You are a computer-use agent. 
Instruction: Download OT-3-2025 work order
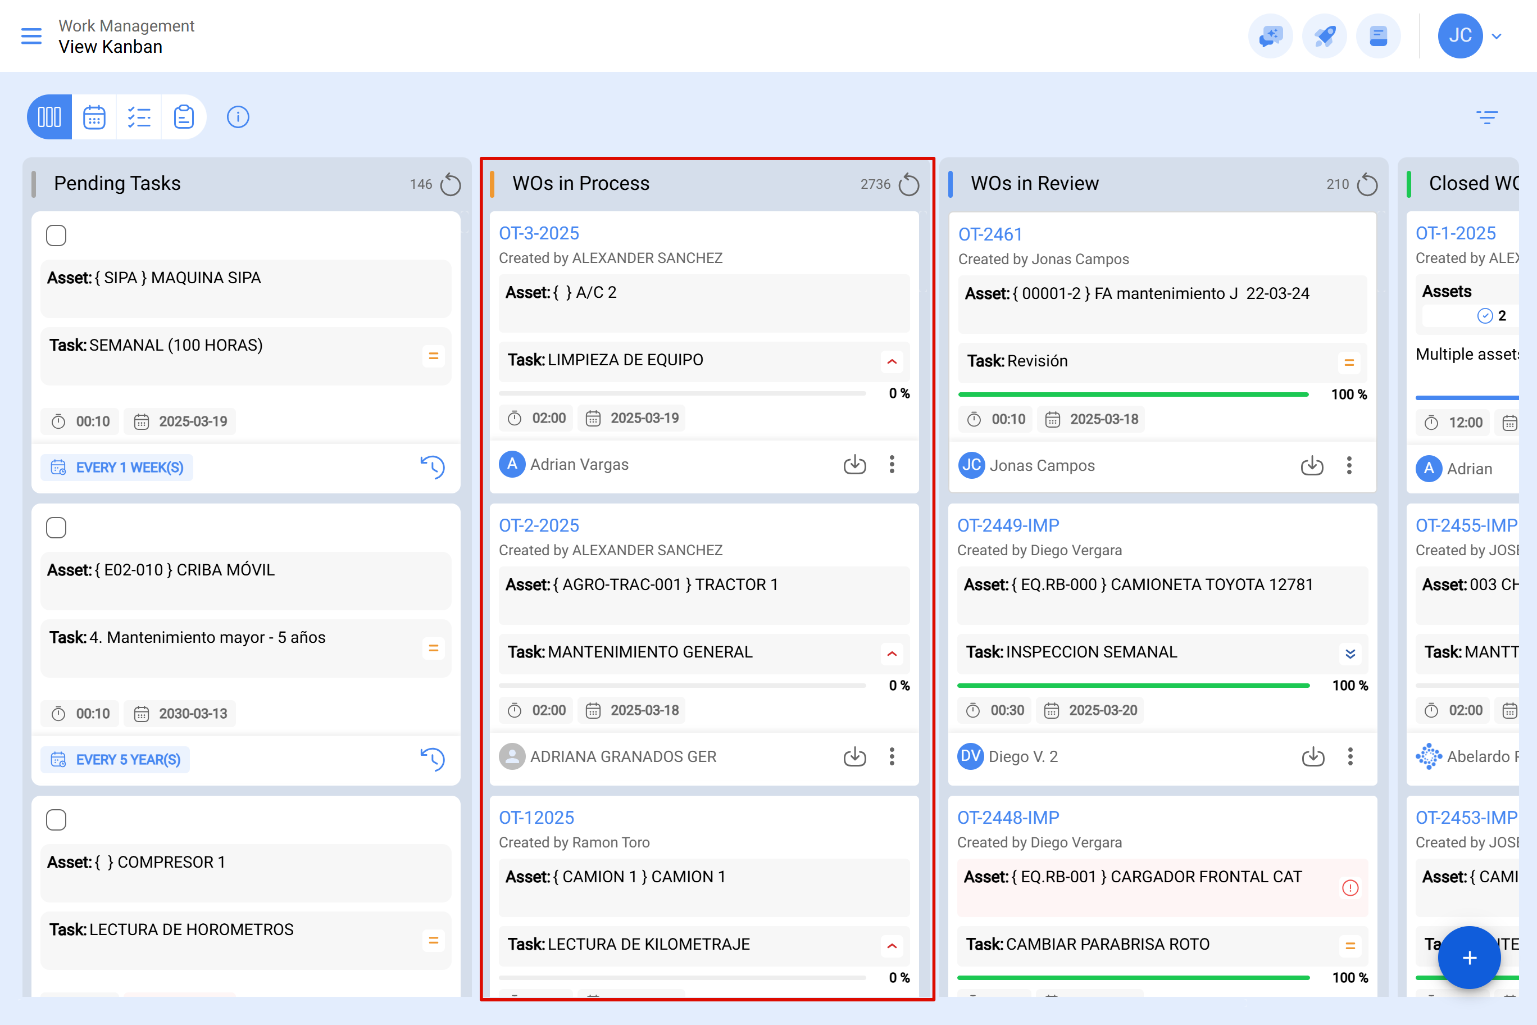click(855, 464)
